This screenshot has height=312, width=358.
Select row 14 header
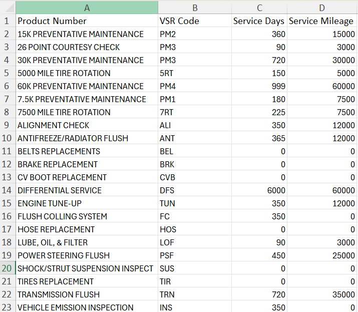(8, 190)
